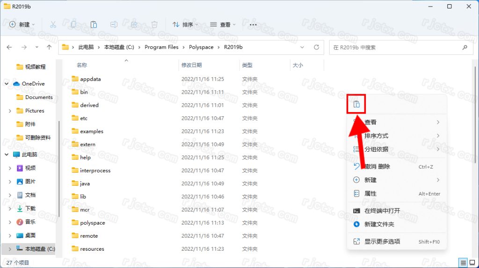Go up one directory level
479x268 pixels.
click(x=49, y=47)
